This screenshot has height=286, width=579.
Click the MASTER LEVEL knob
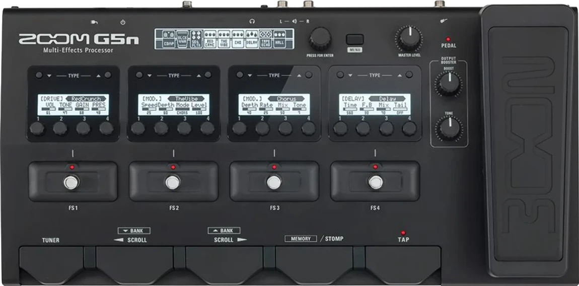[x=409, y=38]
